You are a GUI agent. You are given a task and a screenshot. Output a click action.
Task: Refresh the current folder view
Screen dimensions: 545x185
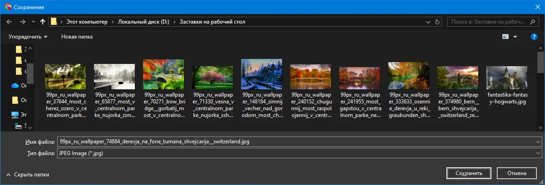click(x=437, y=22)
